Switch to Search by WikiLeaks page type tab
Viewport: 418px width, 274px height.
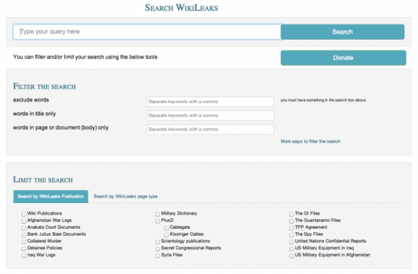click(x=125, y=196)
